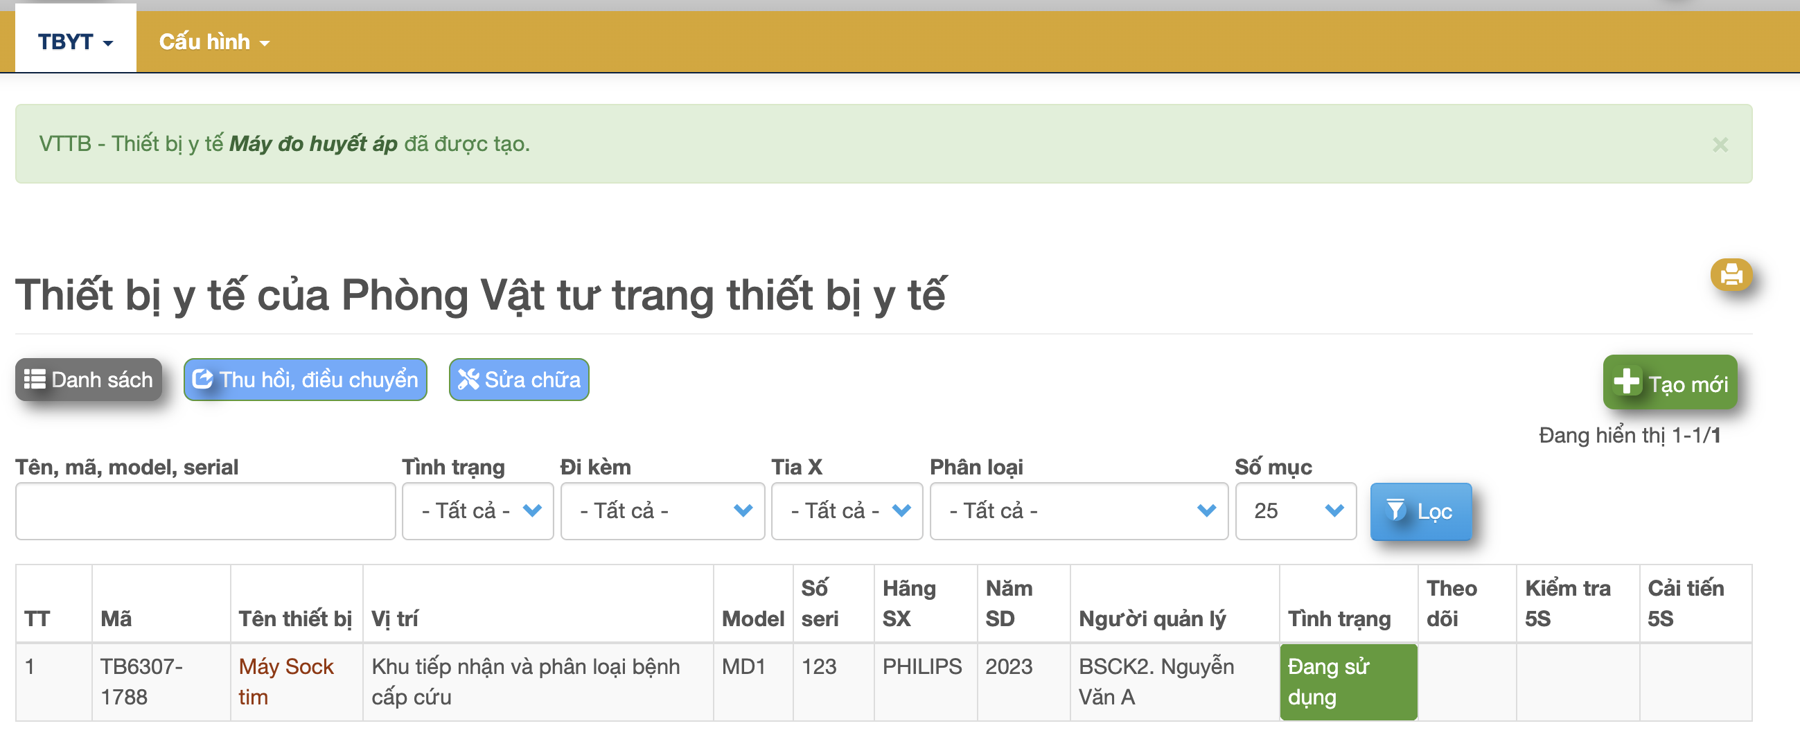The width and height of the screenshot is (1800, 755).
Task: Focus the Tên, mã, model, serial search field
Action: (206, 510)
